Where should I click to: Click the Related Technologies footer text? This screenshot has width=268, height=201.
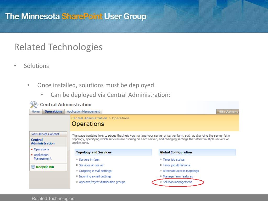pos(53,198)
